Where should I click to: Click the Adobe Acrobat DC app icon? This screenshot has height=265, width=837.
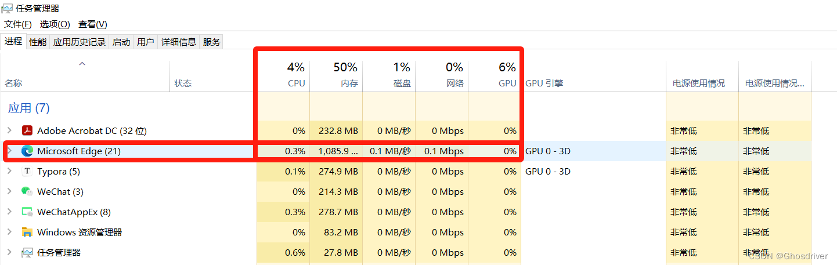[x=27, y=130]
